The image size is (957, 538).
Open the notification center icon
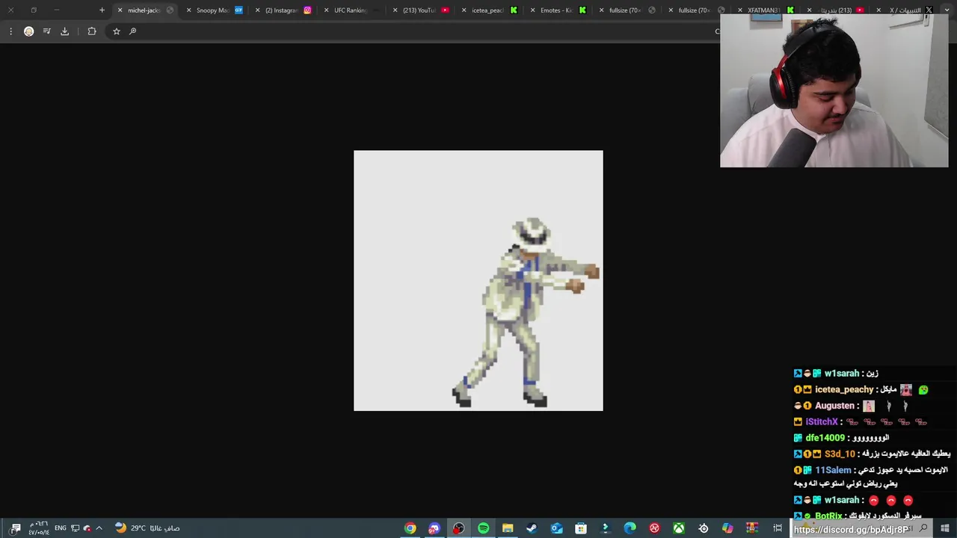coord(16,528)
